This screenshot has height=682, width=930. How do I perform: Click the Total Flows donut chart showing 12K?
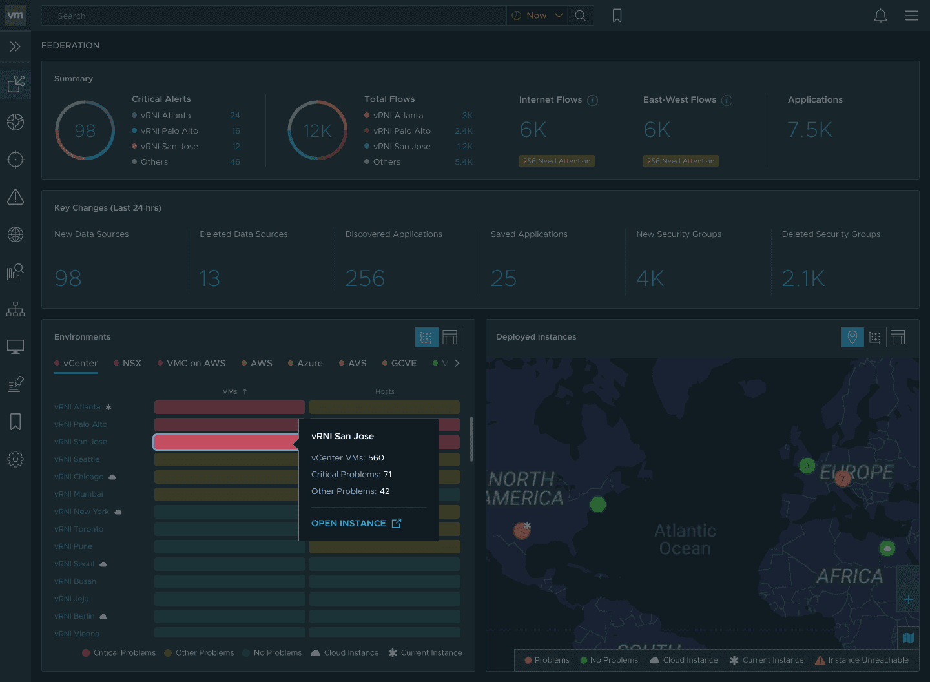pyautogui.click(x=318, y=130)
